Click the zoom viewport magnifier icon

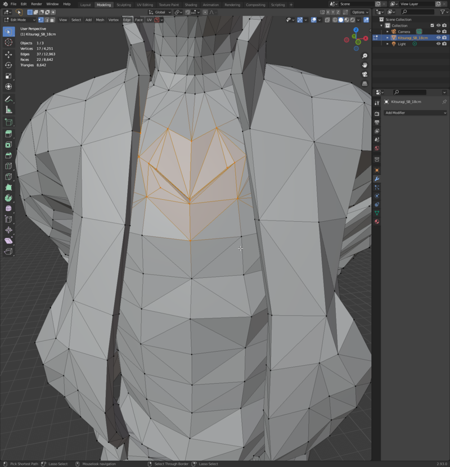click(364, 56)
